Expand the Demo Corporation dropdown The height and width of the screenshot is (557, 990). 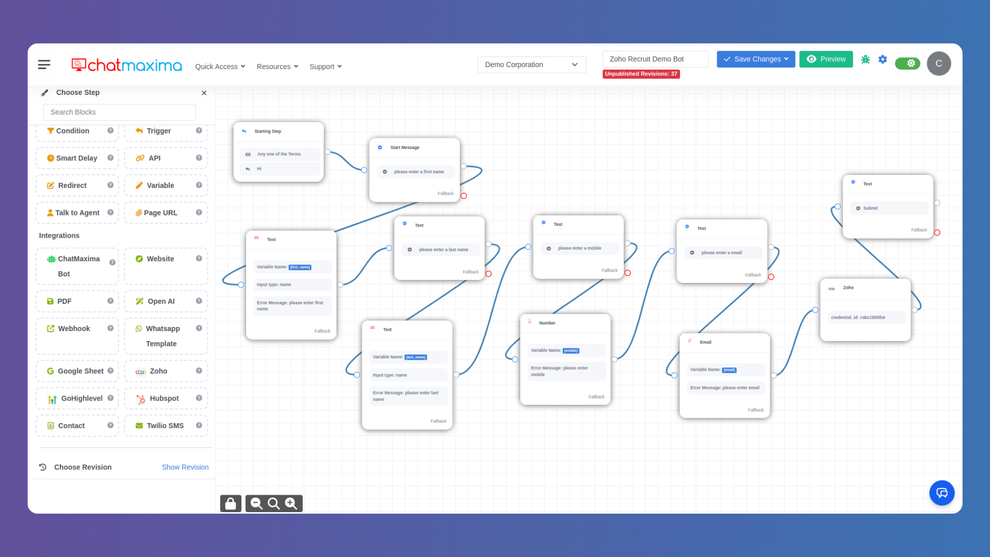(532, 64)
